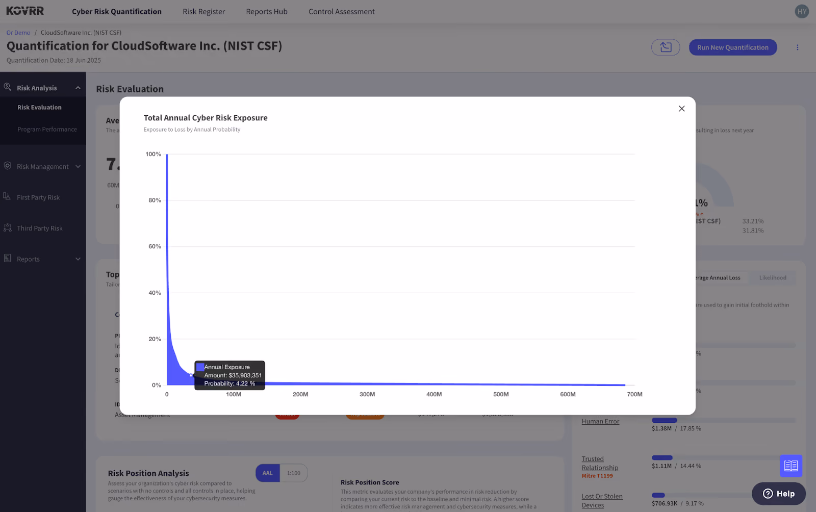The height and width of the screenshot is (512, 816).
Task: Switch to the 1:100 toggle option
Action: tap(294, 473)
